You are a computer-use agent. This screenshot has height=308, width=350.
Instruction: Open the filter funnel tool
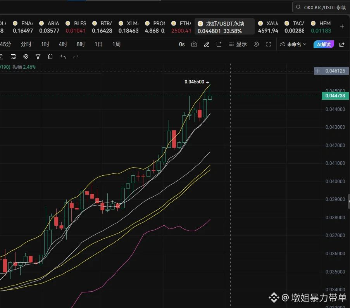click(38, 57)
